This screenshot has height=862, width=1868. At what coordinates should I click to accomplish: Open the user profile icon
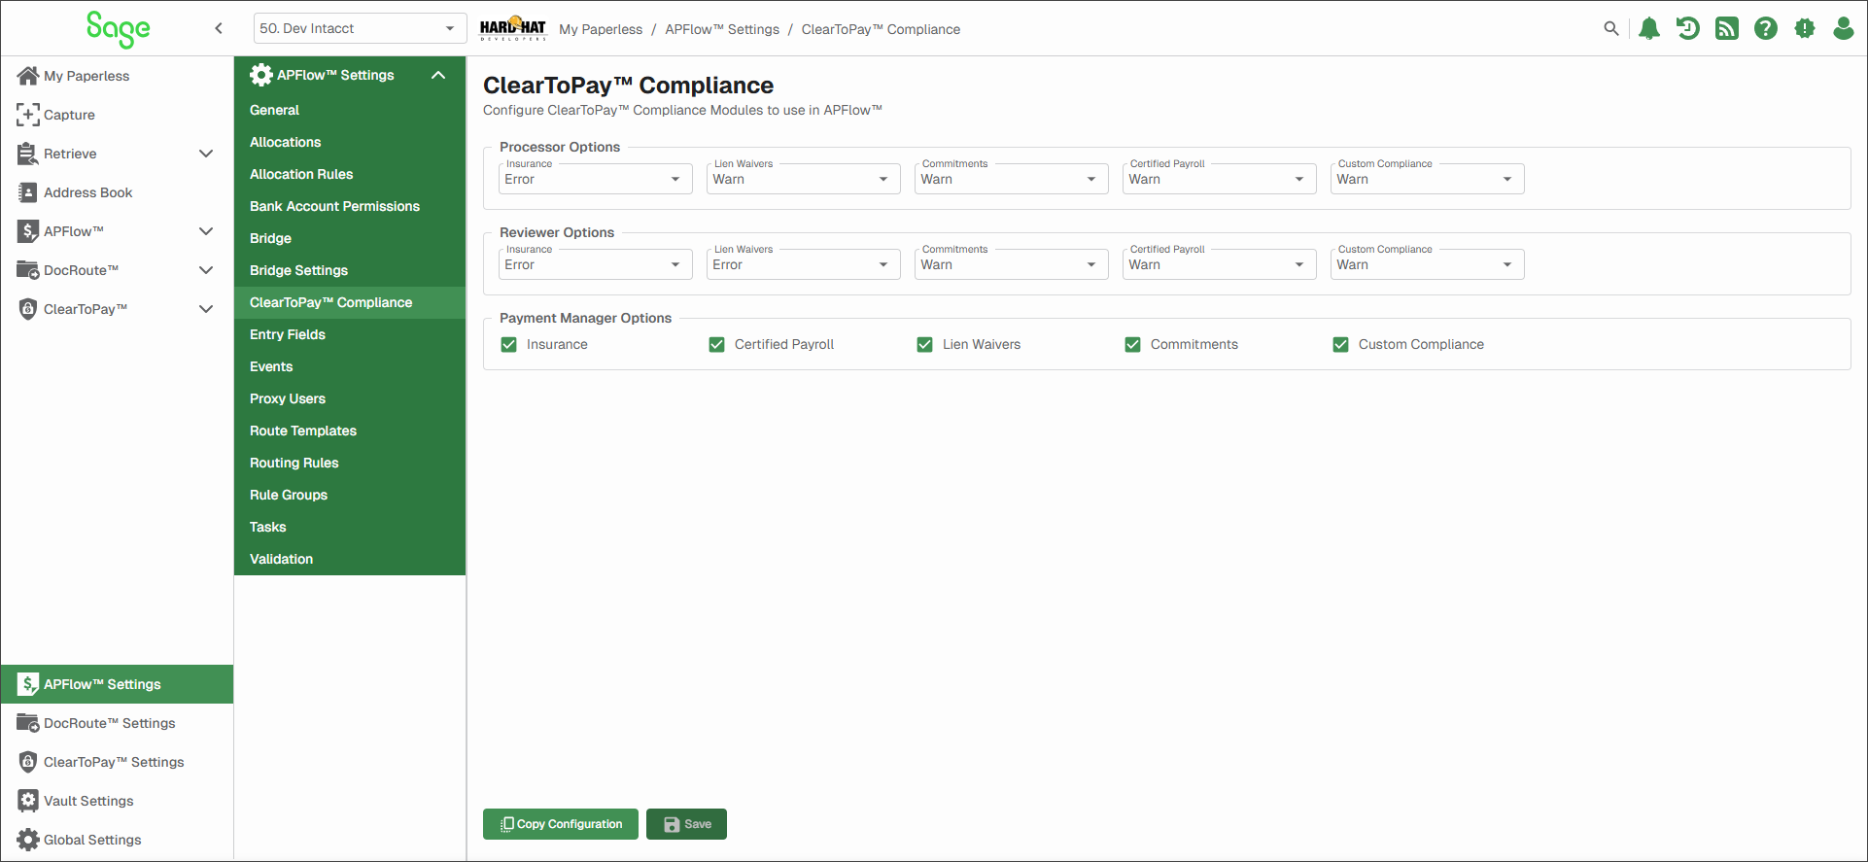pyautogui.click(x=1844, y=29)
